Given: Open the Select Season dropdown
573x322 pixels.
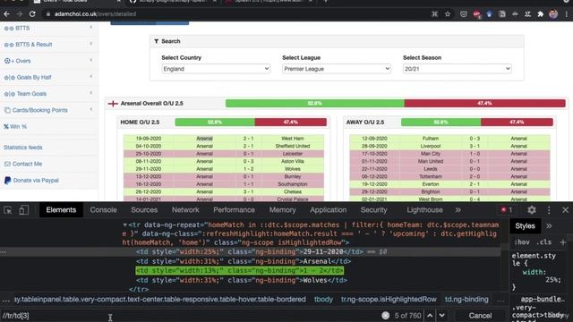Looking at the screenshot, I should (457, 69).
